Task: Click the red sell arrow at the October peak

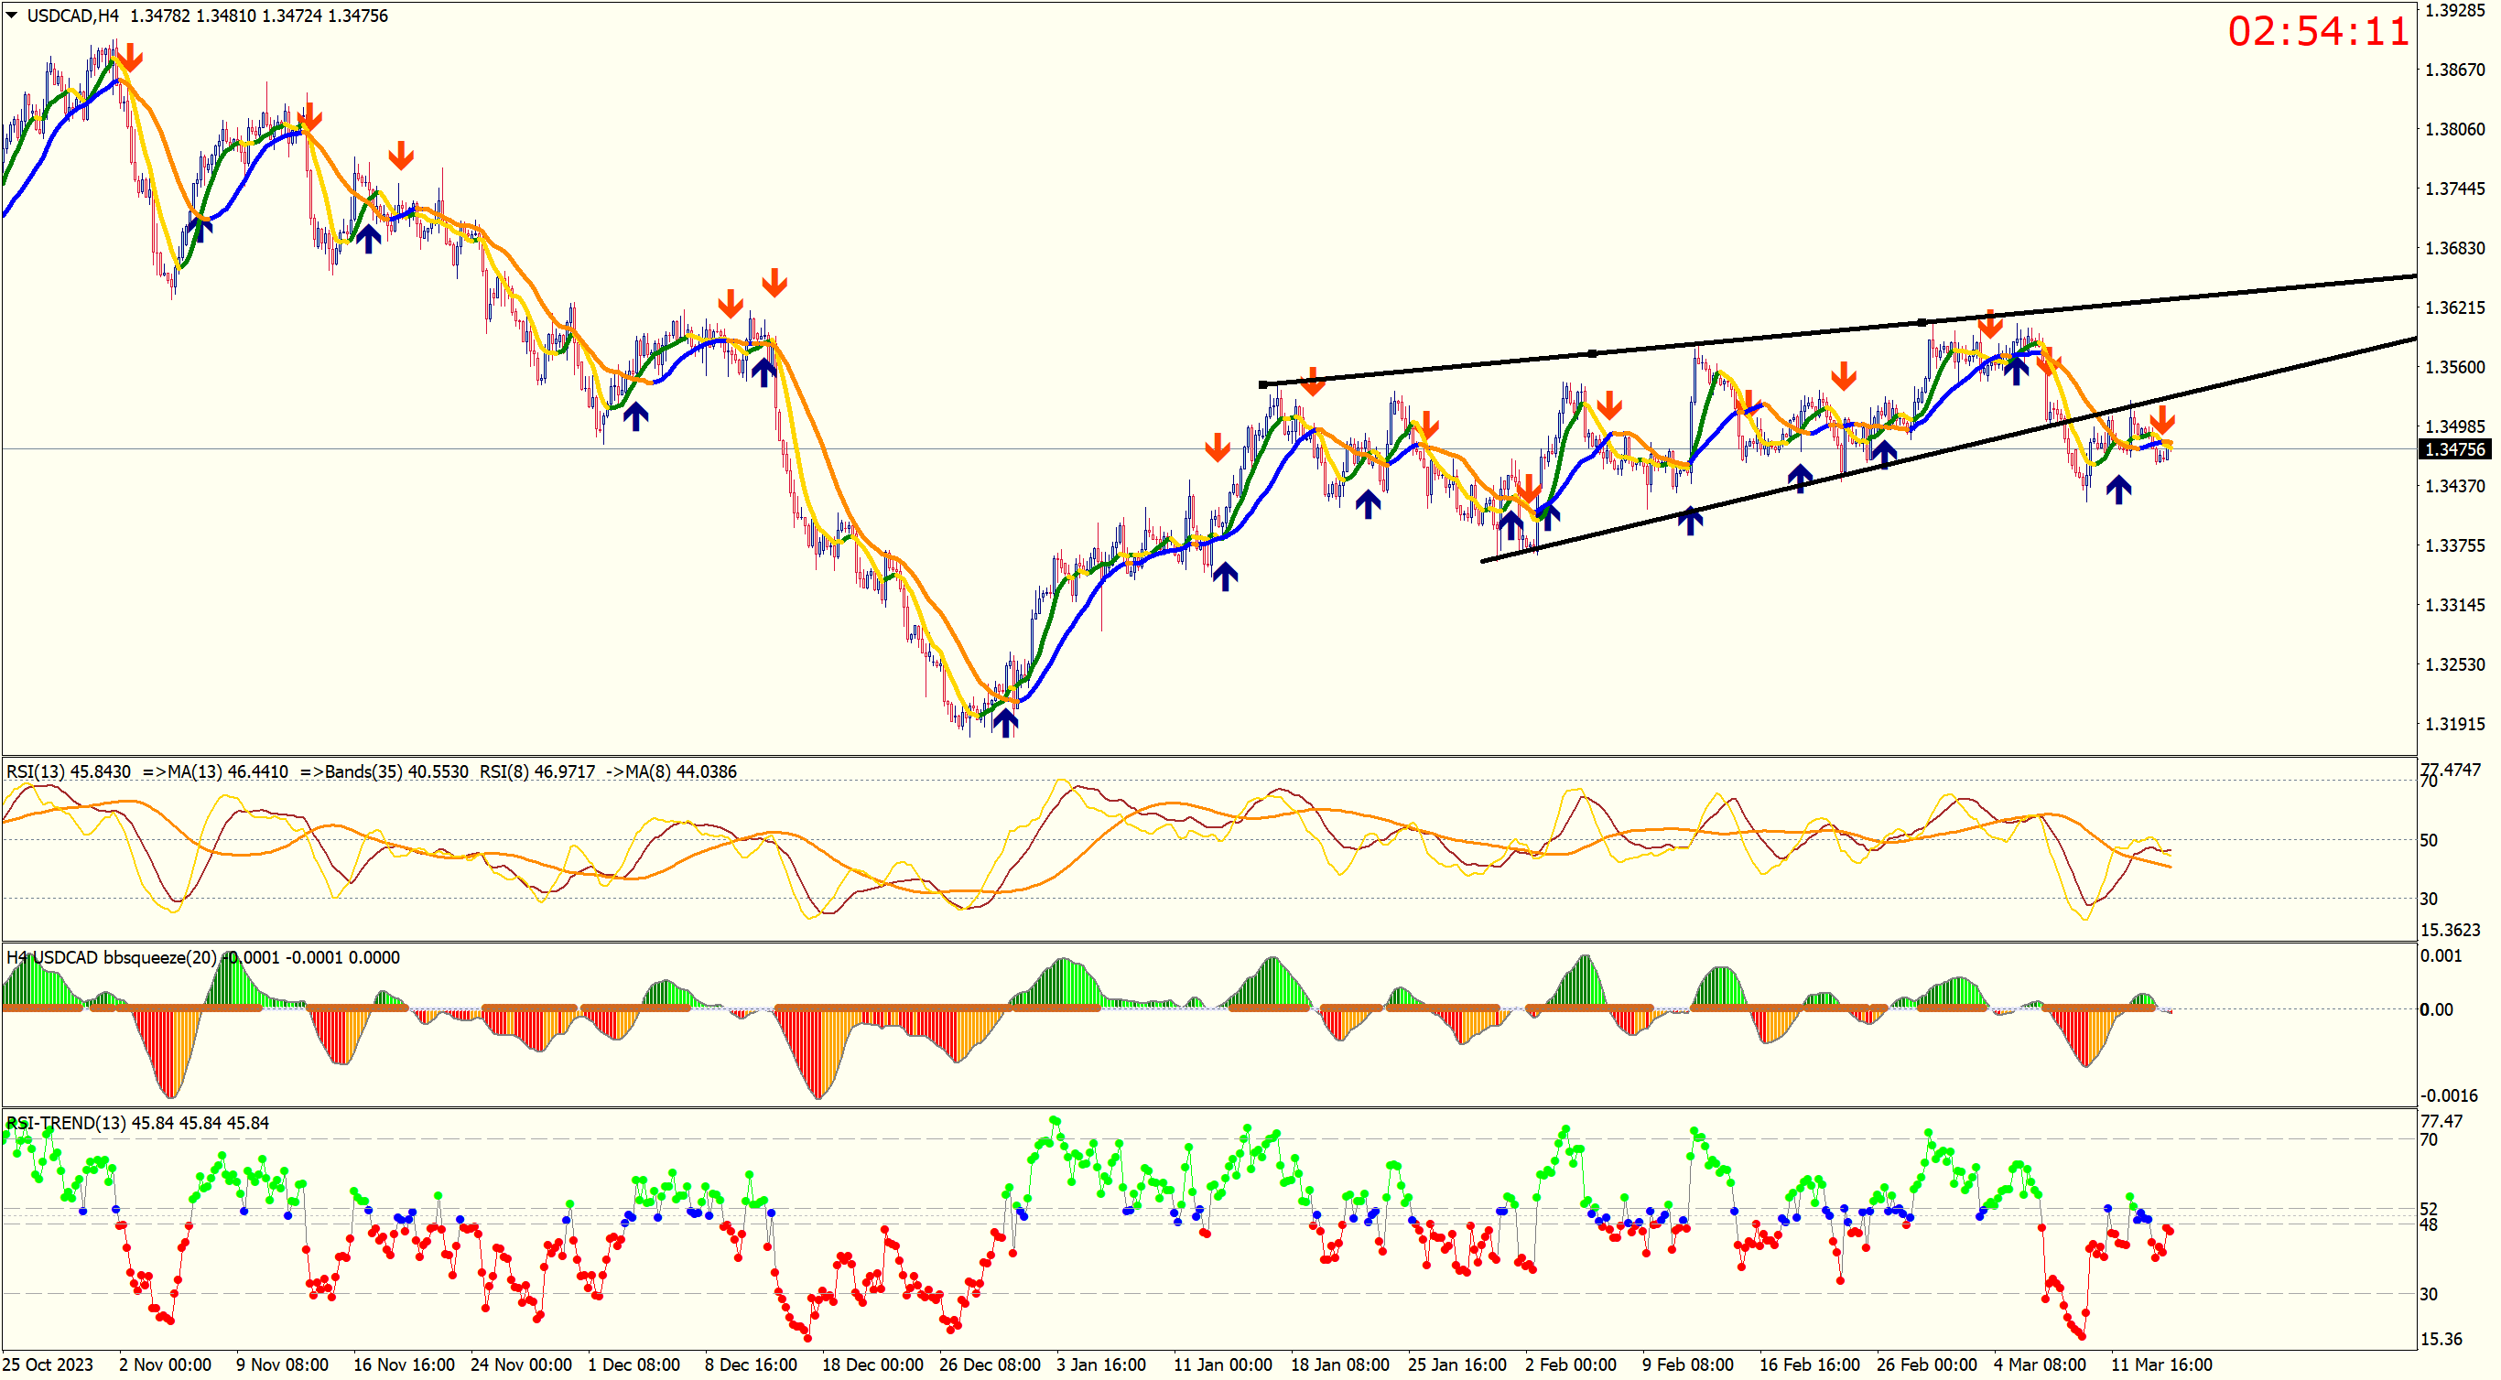Action: pos(130,58)
